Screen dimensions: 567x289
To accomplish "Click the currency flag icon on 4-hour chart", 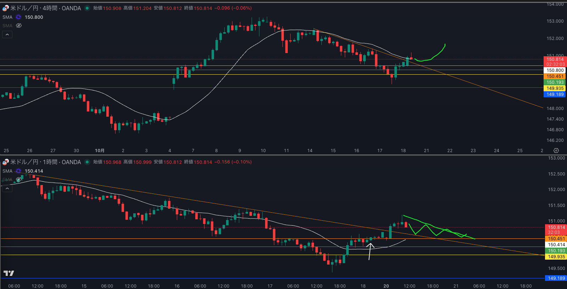I will 5,8.
